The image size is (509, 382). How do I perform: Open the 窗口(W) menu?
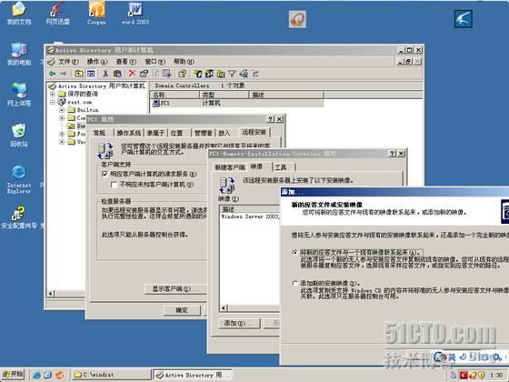coord(155,62)
